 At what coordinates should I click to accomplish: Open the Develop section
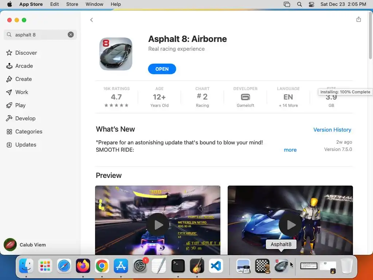(21, 118)
